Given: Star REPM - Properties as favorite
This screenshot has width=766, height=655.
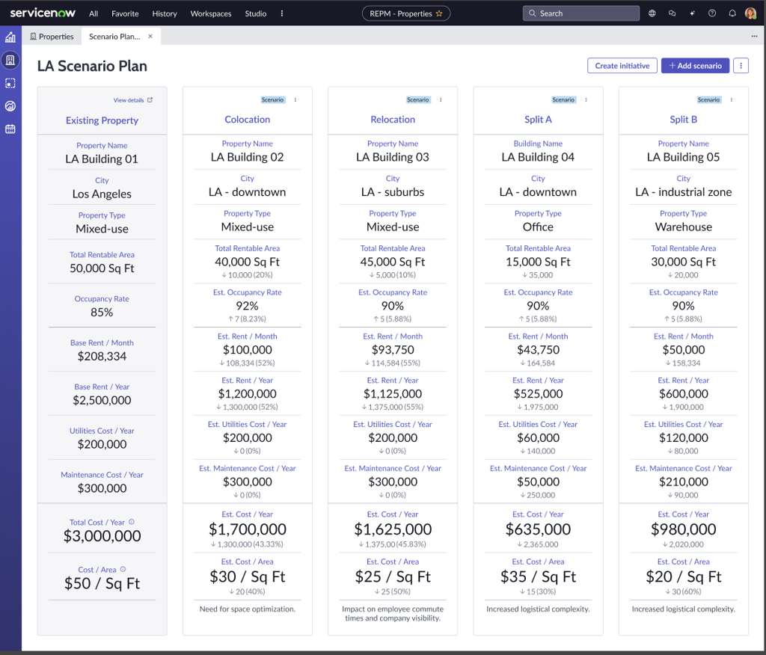Looking at the screenshot, I should click(x=439, y=13).
